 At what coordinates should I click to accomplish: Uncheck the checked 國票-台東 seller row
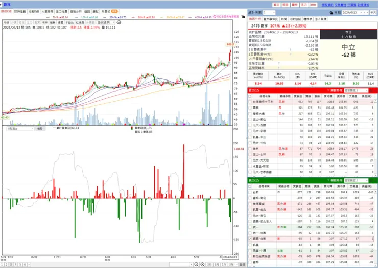250,239
